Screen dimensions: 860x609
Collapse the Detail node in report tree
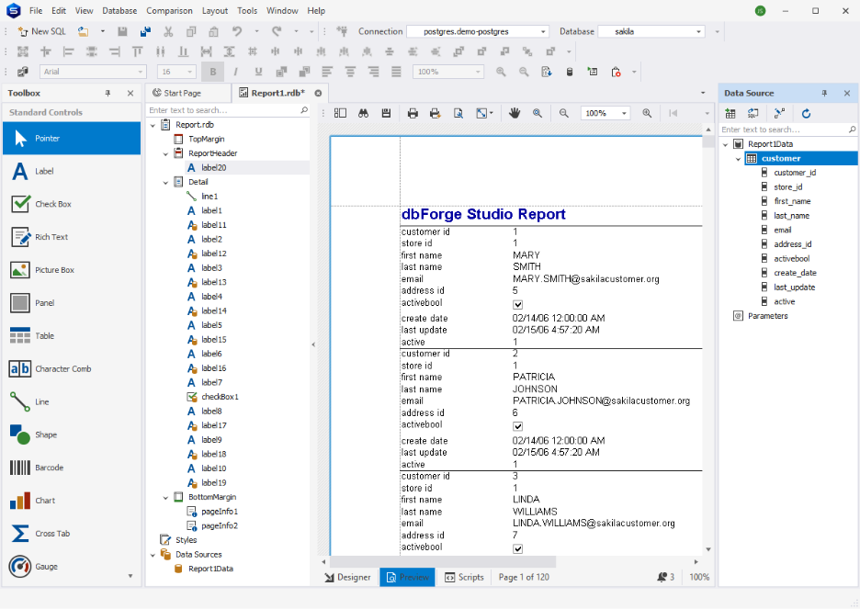(x=165, y=182)
